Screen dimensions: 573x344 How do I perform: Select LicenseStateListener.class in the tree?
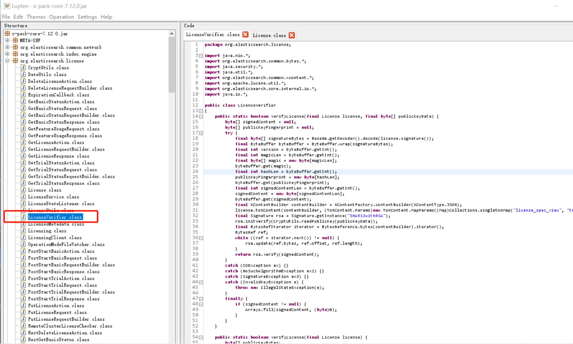[x=61, y=203]
